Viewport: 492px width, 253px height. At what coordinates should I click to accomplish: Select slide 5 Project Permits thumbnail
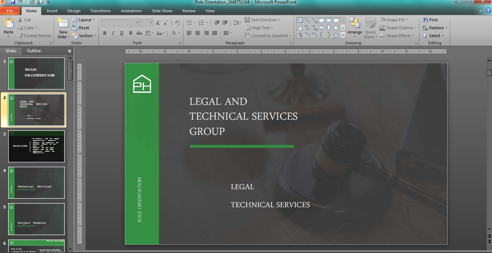36,219
